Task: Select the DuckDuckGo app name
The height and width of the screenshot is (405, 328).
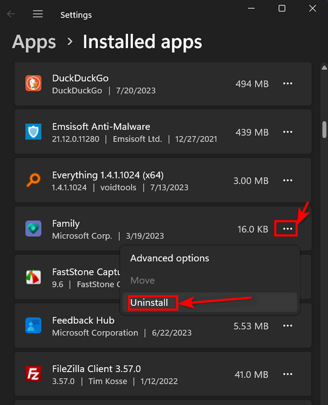Action: [x=80, y=78]
